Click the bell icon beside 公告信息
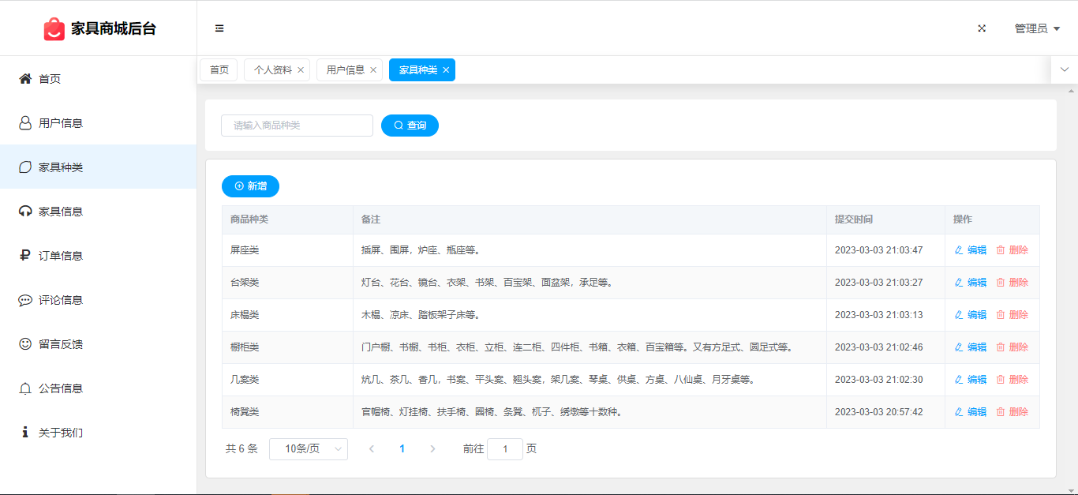Image resolution: width=1078 pixels, height=495 pixels. (25, 388)
